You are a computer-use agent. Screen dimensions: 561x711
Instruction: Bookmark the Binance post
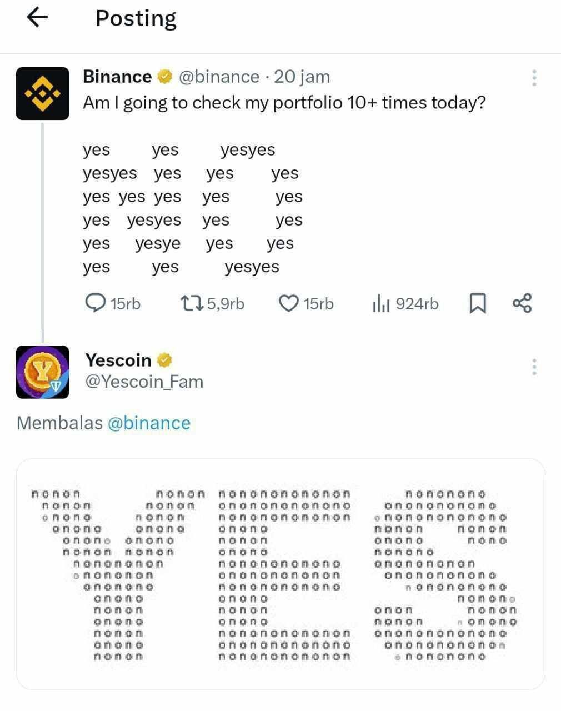pos(478,303)
